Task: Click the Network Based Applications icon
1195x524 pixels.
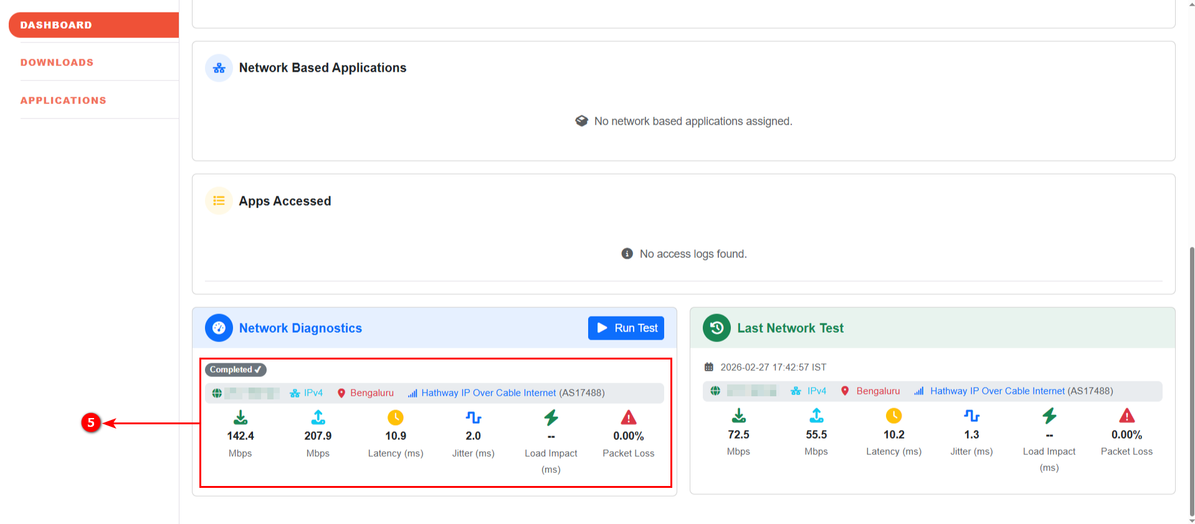Action: 219,68
